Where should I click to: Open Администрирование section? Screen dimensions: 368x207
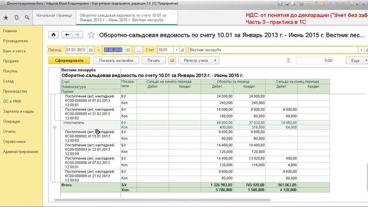click(21, 152)
